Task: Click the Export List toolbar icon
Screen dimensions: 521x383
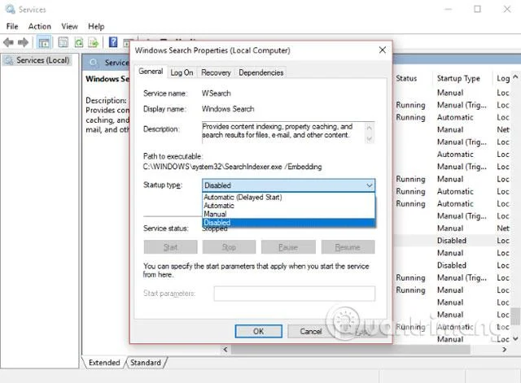Action: click(94, 42)
